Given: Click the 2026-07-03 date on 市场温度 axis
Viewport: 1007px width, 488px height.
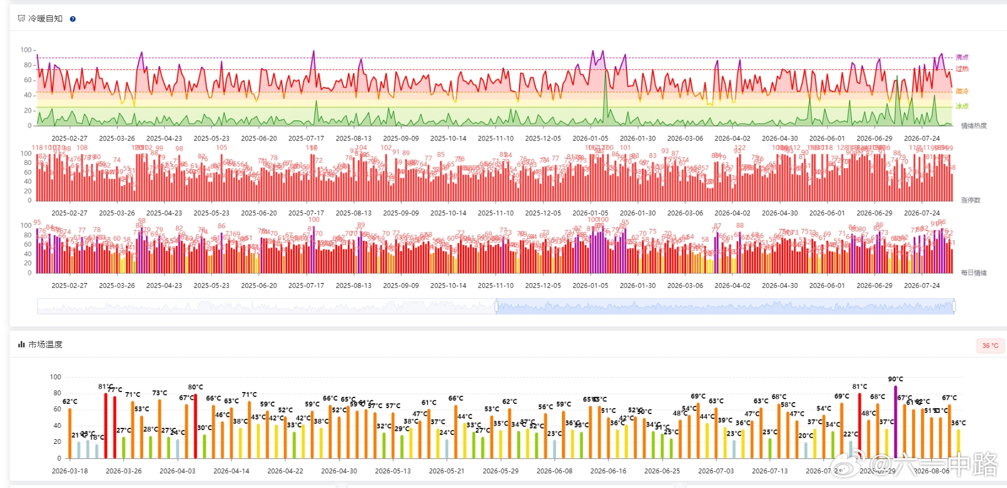Looking at the screenshot, I should pos(716,471).
